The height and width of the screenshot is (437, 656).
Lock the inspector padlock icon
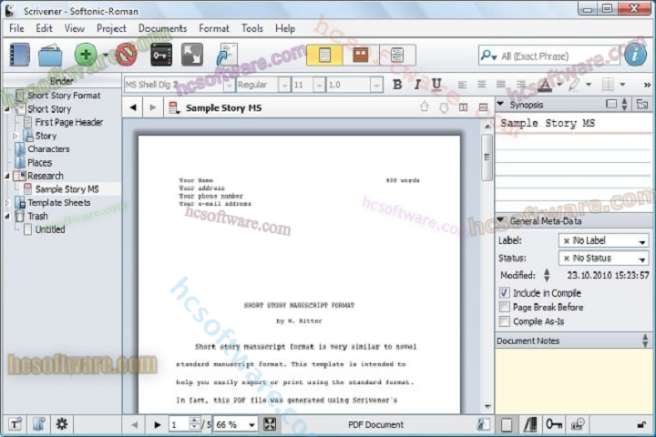(641, 425)
